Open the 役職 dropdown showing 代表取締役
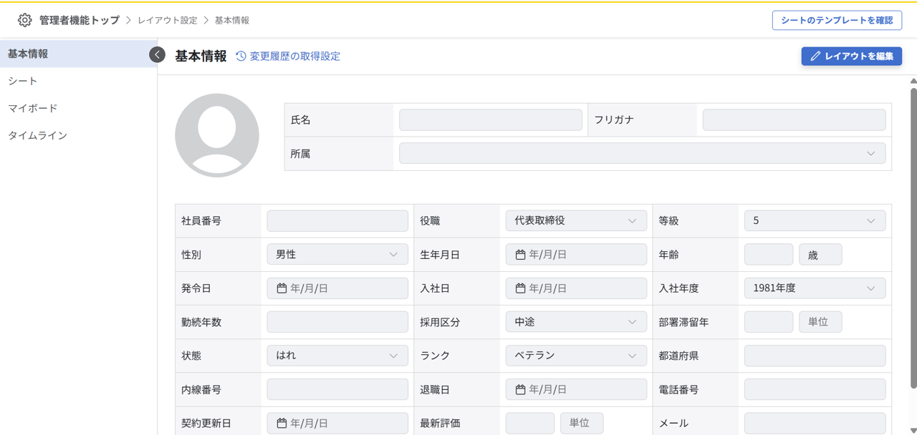The width and height of the screenshot is (917, 435). (x=576, y=221)
